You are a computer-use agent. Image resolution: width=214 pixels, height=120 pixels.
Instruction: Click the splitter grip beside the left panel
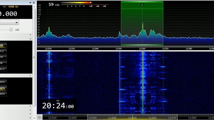pos(34,57)
